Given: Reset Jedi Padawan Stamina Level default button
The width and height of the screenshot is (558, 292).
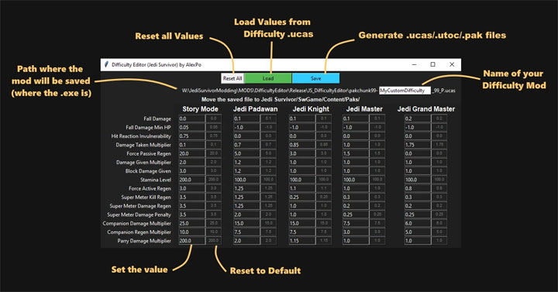Looking at the screenshot, I should [x=268, y=180].
